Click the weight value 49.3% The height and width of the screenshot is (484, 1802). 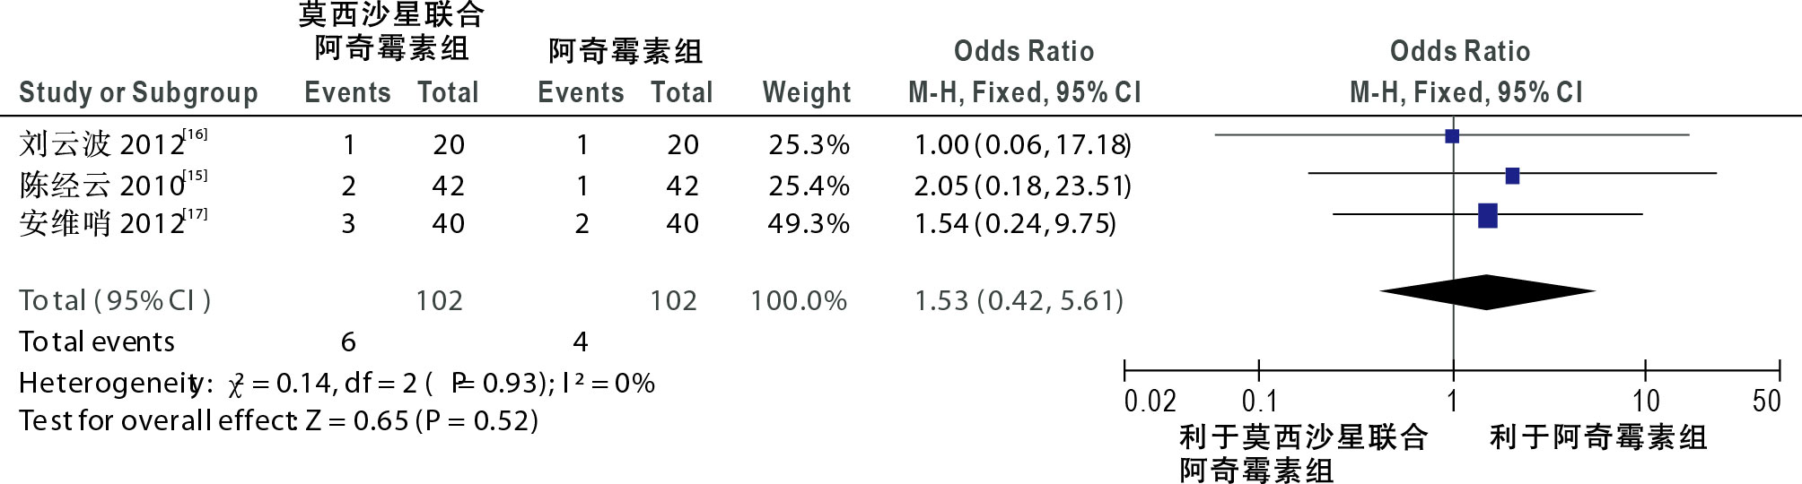809,223
